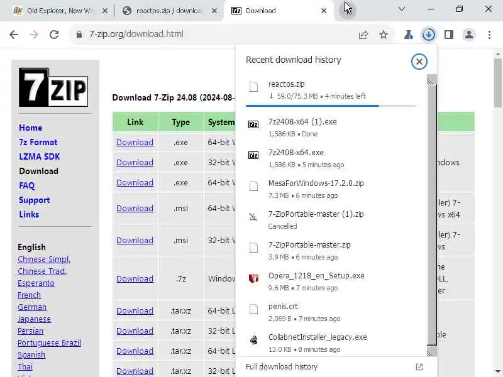Reload the current page
The height and width of the screenshot is (377, 503).
point(54,35)
